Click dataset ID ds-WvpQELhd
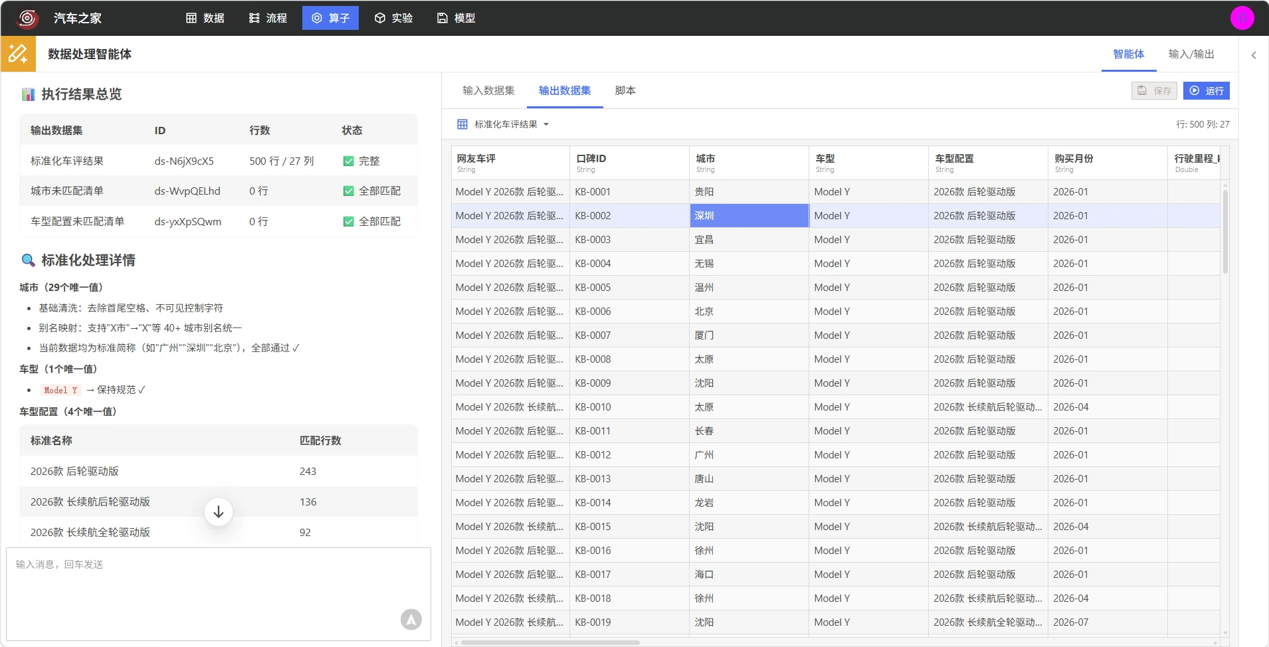The image size is (1269, 647). click(x=187, y=191)
